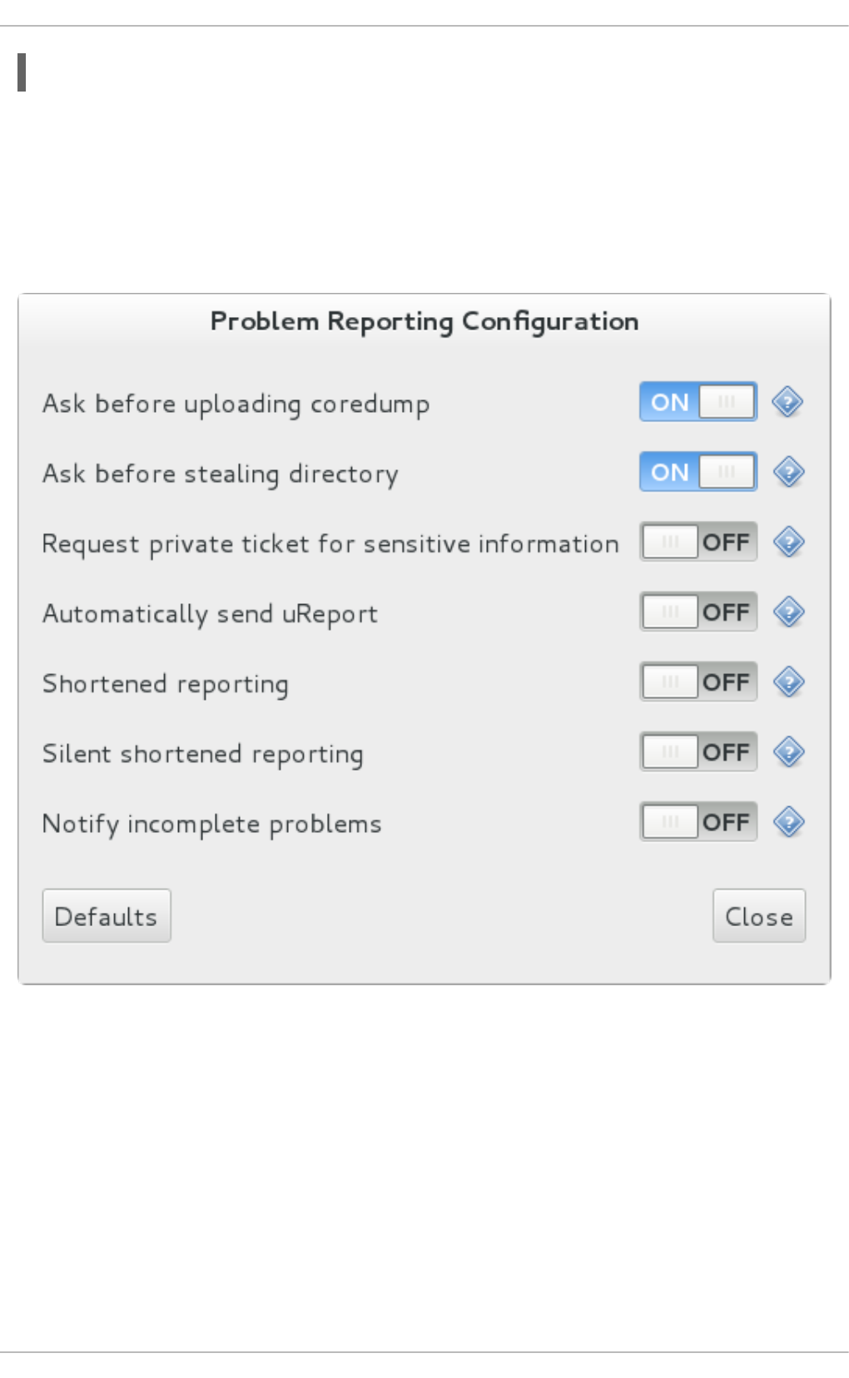
Task: Click the Automatically send uReport label
Action: 210,614
